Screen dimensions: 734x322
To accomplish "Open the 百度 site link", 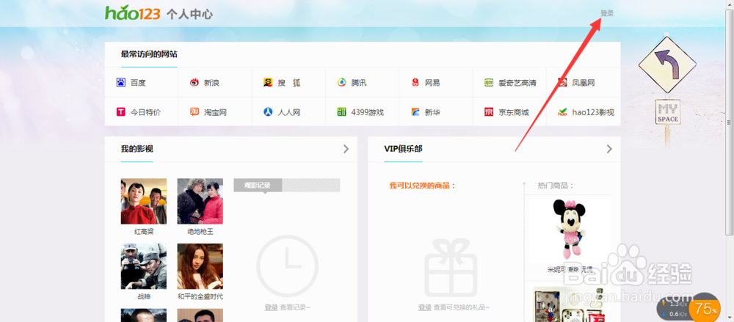I will coord(138,83).
